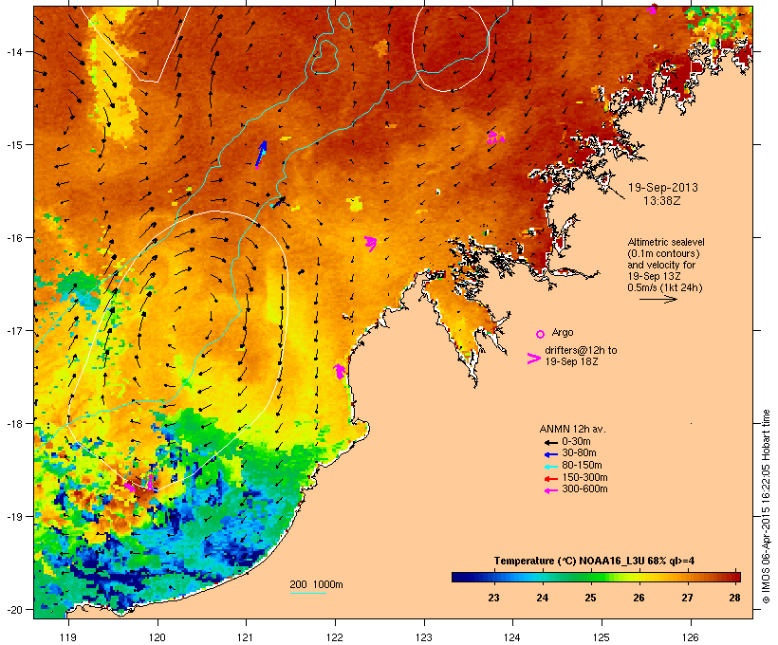Screen dimensions: 778x645
Task: Click the '0-30m' depth label
Action: tap(576, 442)
